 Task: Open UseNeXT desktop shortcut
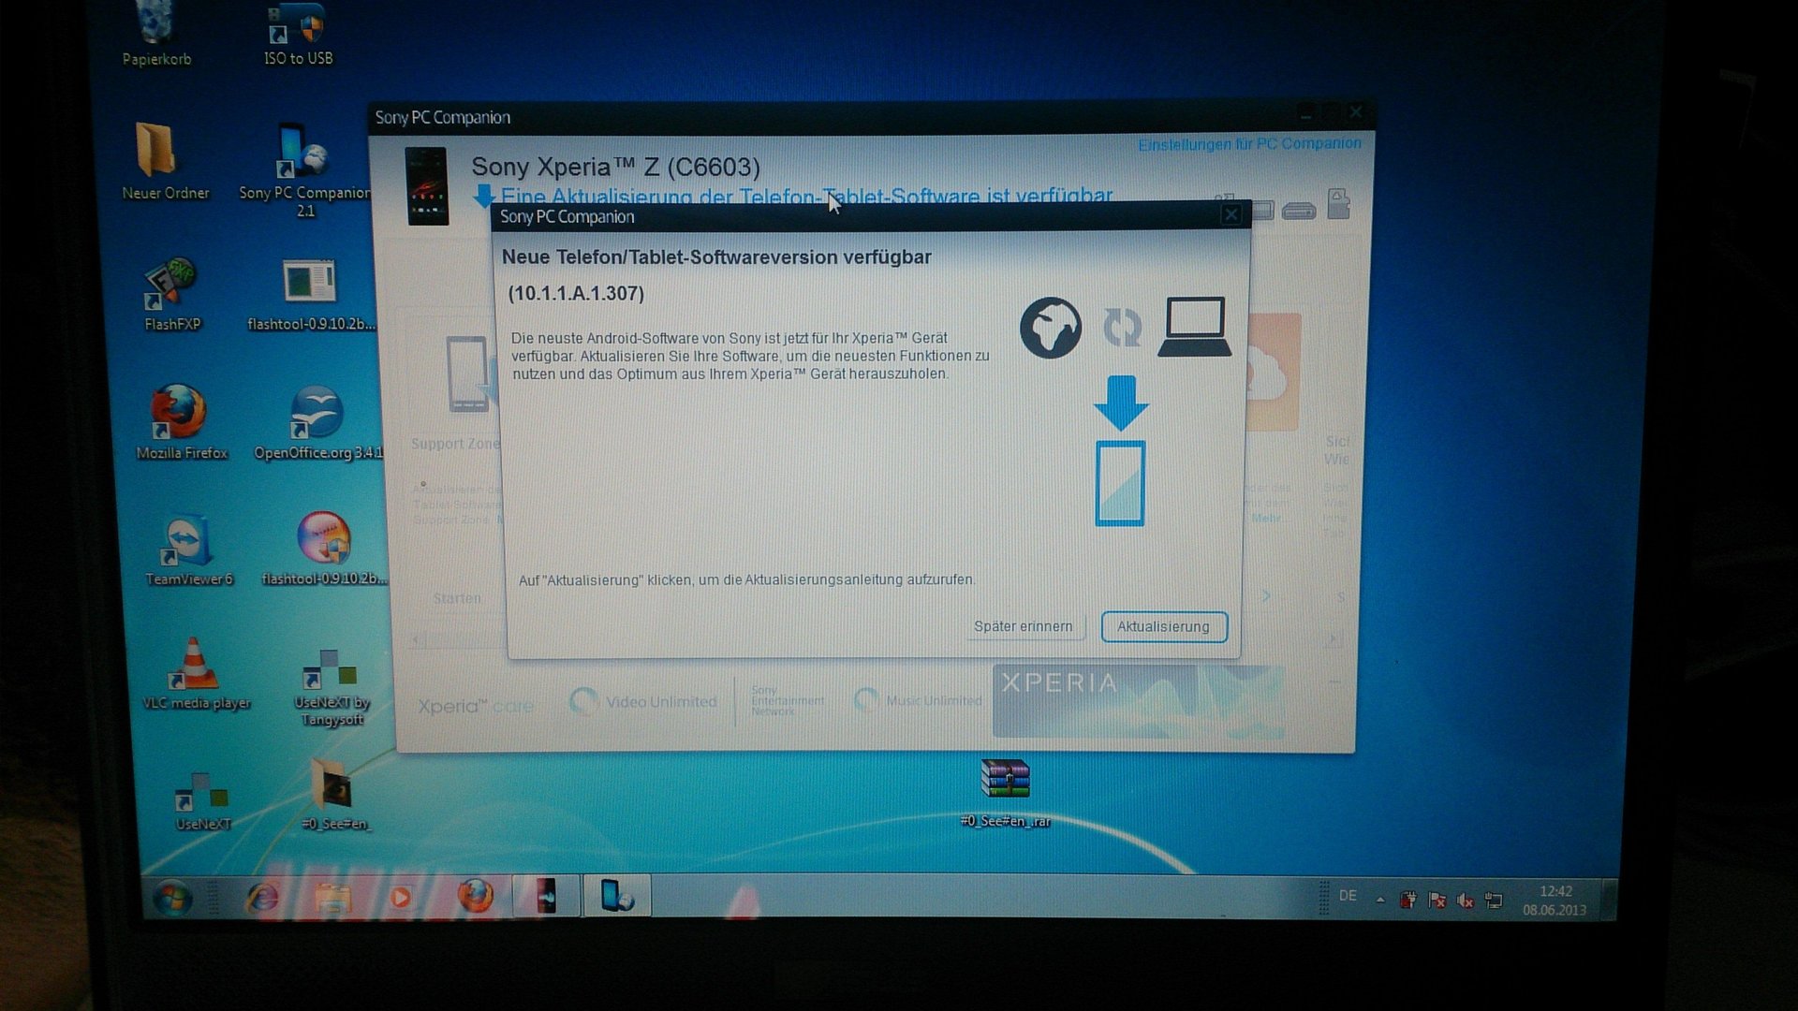[202, 801]
